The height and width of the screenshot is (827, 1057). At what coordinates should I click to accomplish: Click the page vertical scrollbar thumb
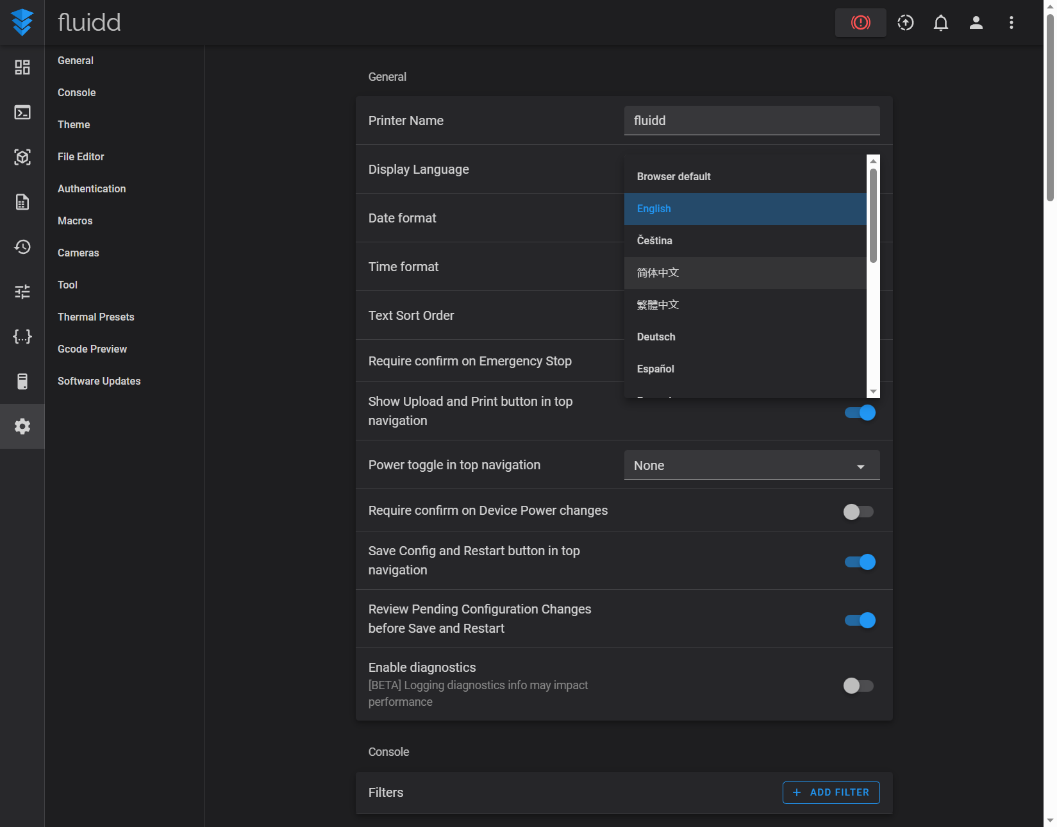coord(1050,107)
